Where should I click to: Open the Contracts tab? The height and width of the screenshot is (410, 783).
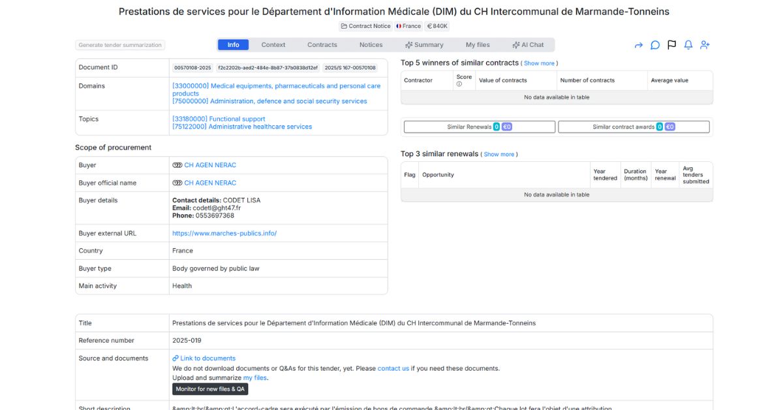pyautogui.click(x=322, y=45)
